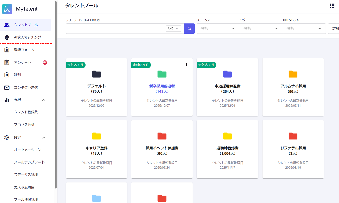This screenshot has width=339, height=203.
Task: Click the 未対応 3 件 badge on デフォルト
Action: pos(75,65)
